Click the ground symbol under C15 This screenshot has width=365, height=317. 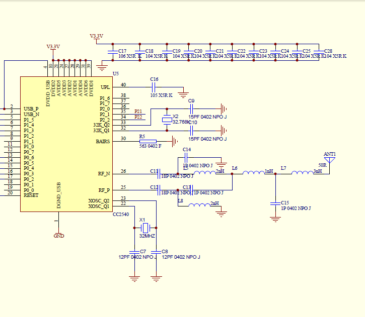[275, 219]
